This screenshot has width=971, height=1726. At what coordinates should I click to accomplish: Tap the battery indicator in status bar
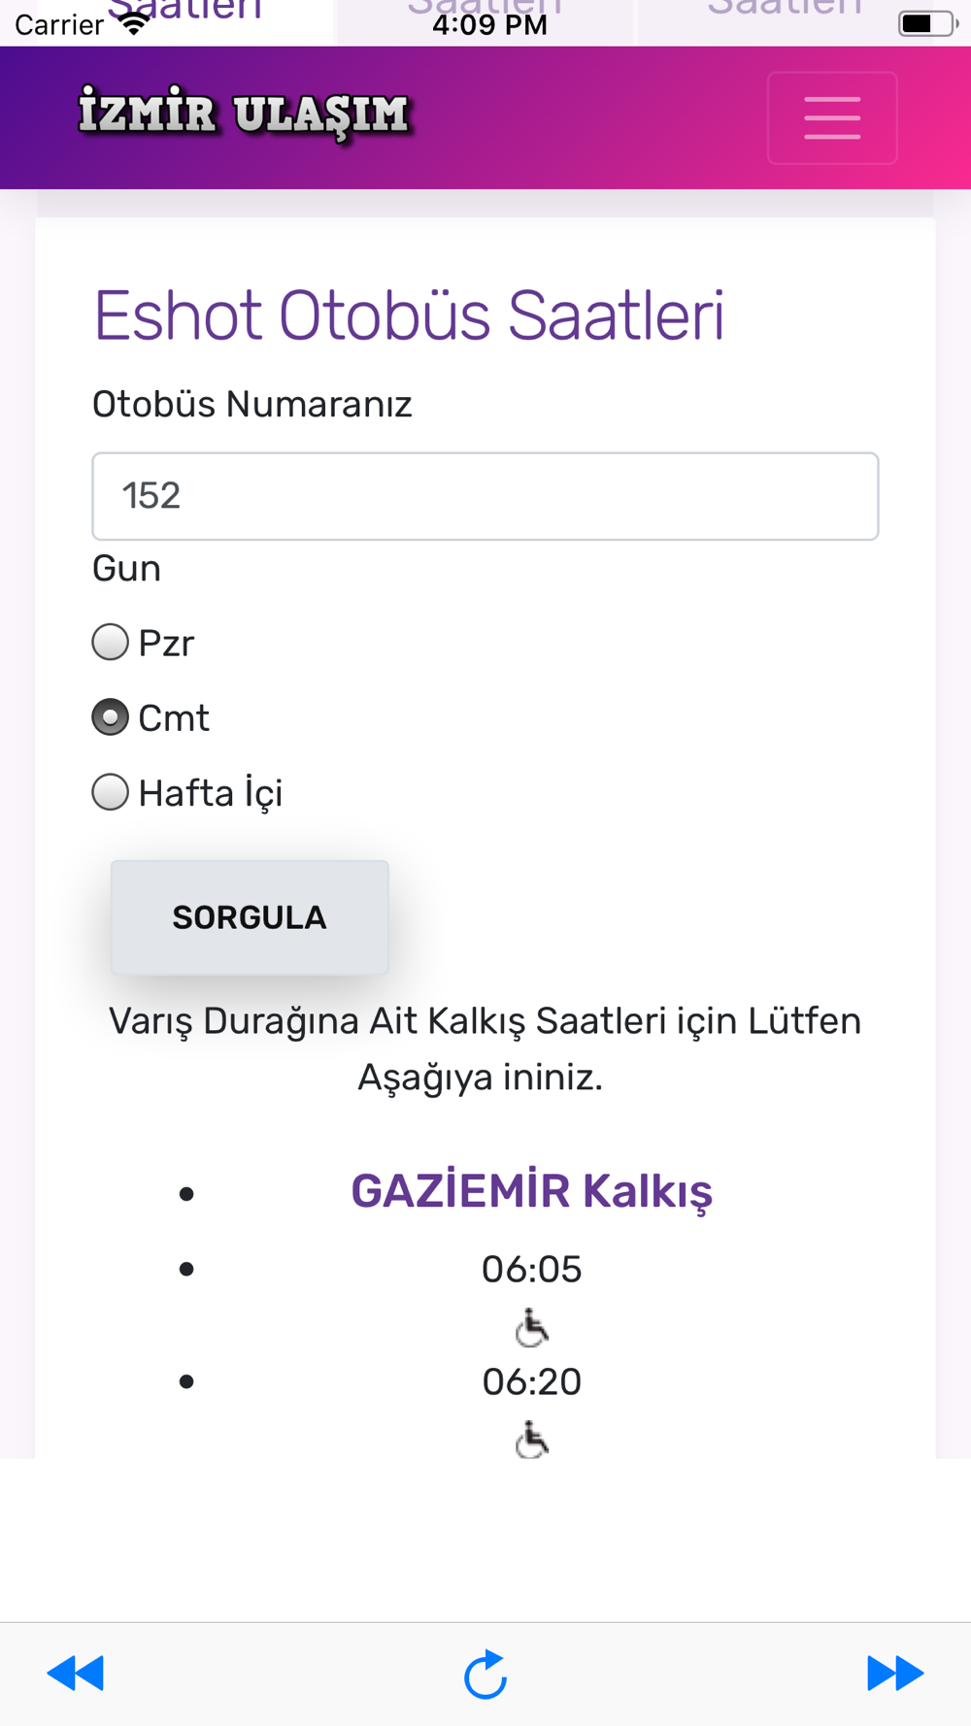(x=928, y=23)
